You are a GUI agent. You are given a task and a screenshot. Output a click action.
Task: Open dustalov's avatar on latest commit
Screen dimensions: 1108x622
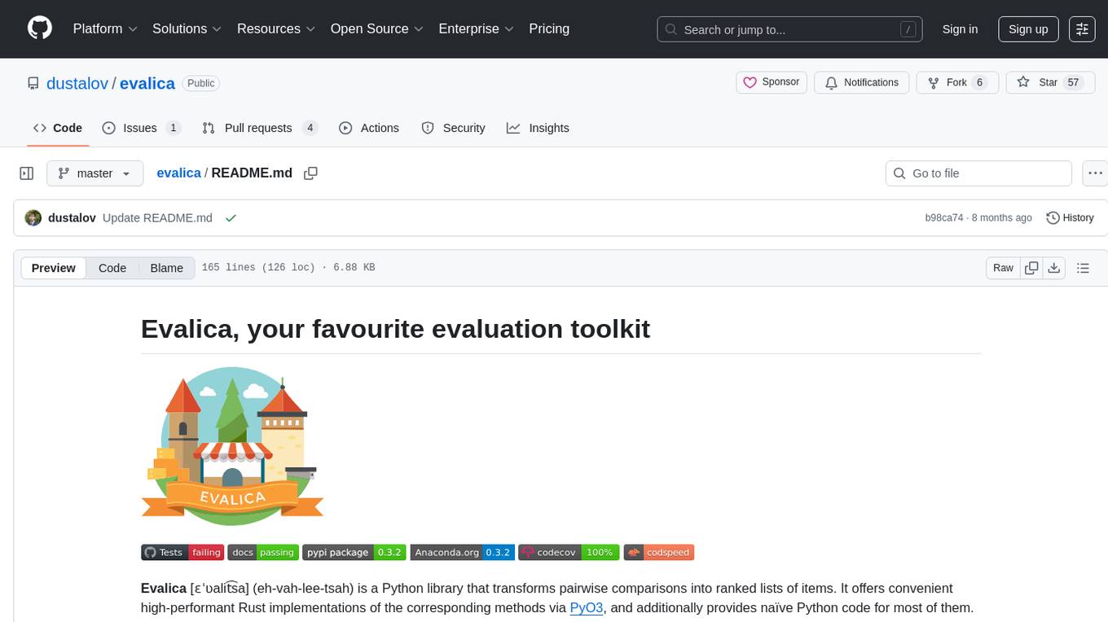[33, 218]
